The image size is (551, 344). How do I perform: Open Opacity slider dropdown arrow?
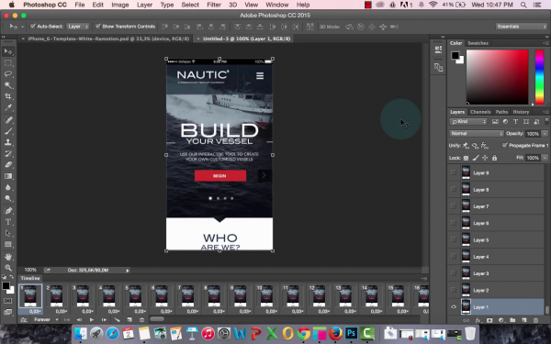[545, 134]
